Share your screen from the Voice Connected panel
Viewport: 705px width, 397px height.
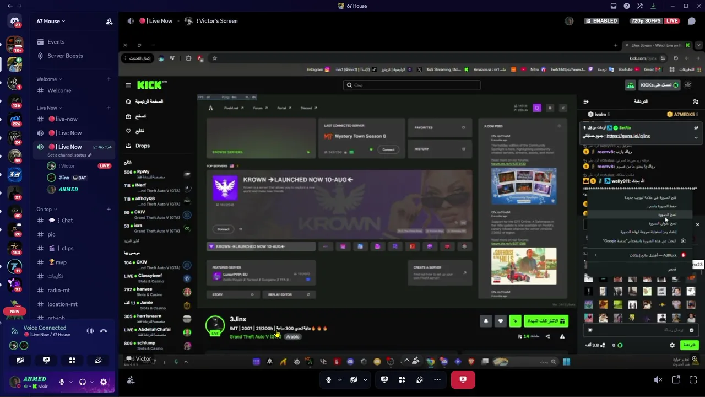click(46, 360)
